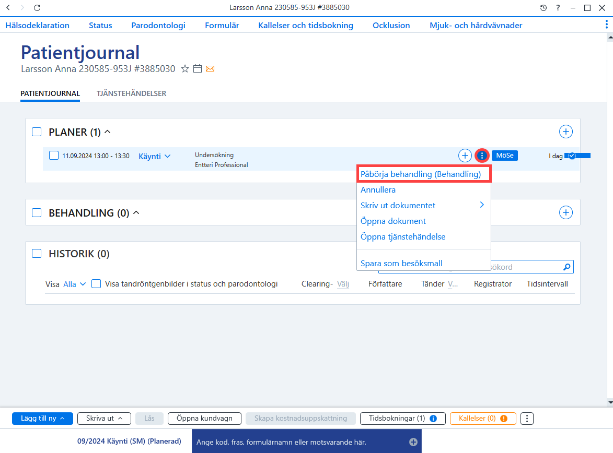613x453 pixels.
Task: Collapse the BEHANDLING section chevron
Action: (x=136, y=213)
